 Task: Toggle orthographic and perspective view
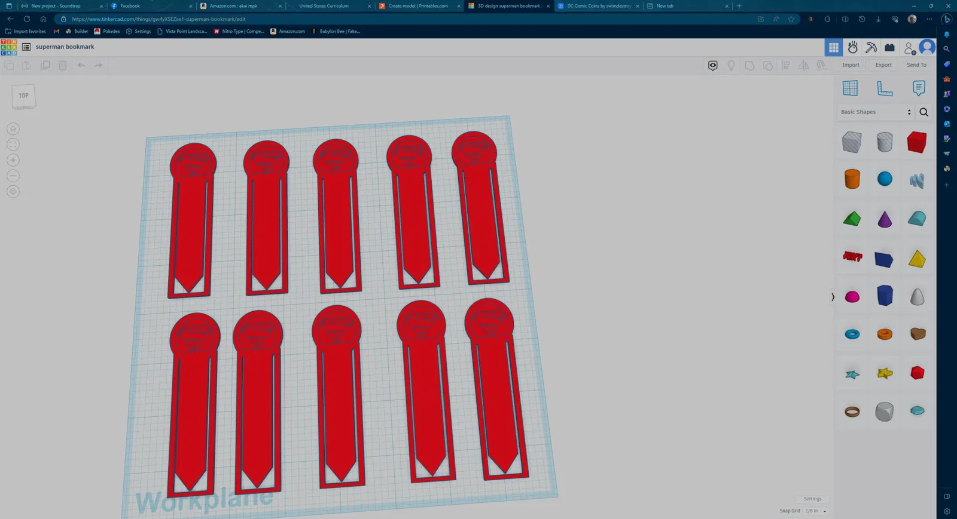tap(13, 192)
